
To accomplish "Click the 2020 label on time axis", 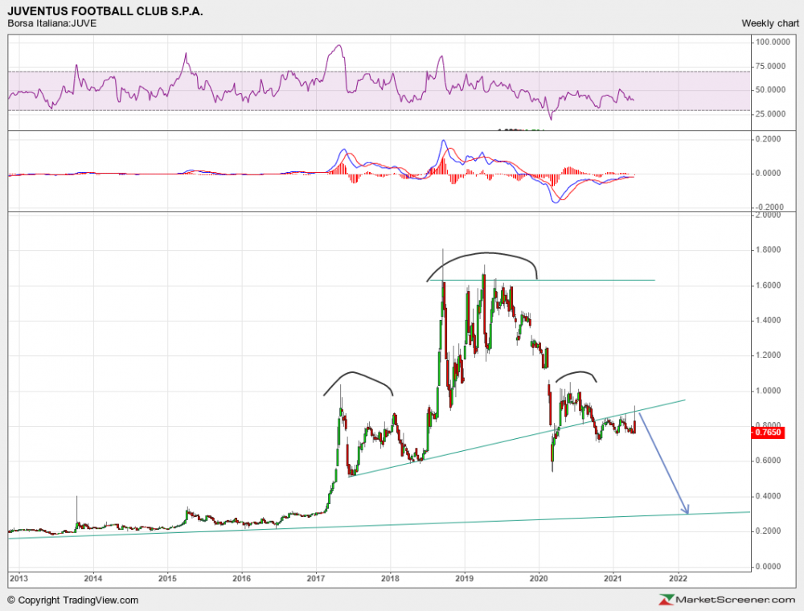I will tap(539, 579).
